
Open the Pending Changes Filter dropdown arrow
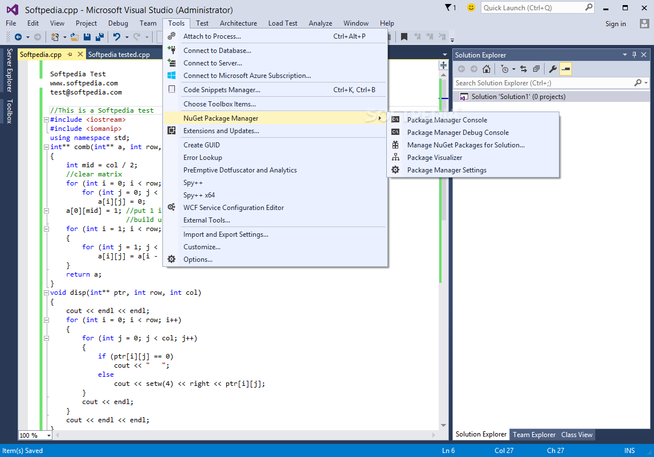(514, 69)
